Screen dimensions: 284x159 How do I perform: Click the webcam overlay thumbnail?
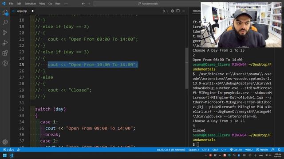(x=241, y=25)
